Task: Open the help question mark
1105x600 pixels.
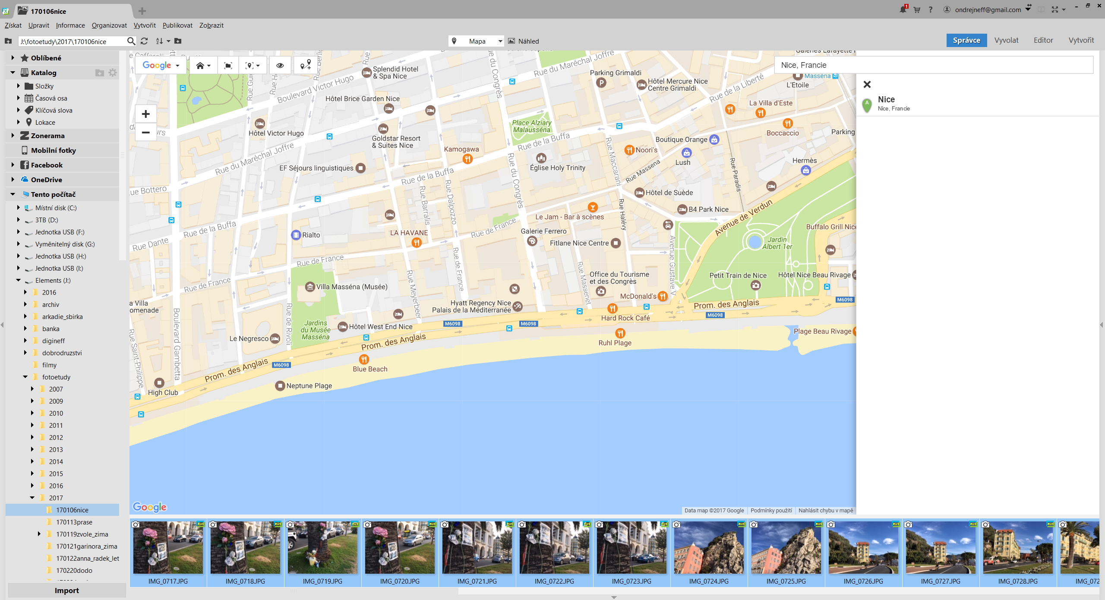Action: point(931,9)
